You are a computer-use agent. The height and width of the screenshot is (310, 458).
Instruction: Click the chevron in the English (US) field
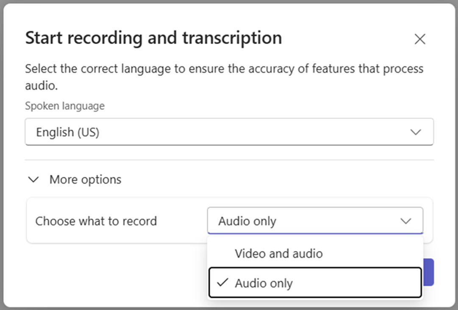[x=416, y=132]
